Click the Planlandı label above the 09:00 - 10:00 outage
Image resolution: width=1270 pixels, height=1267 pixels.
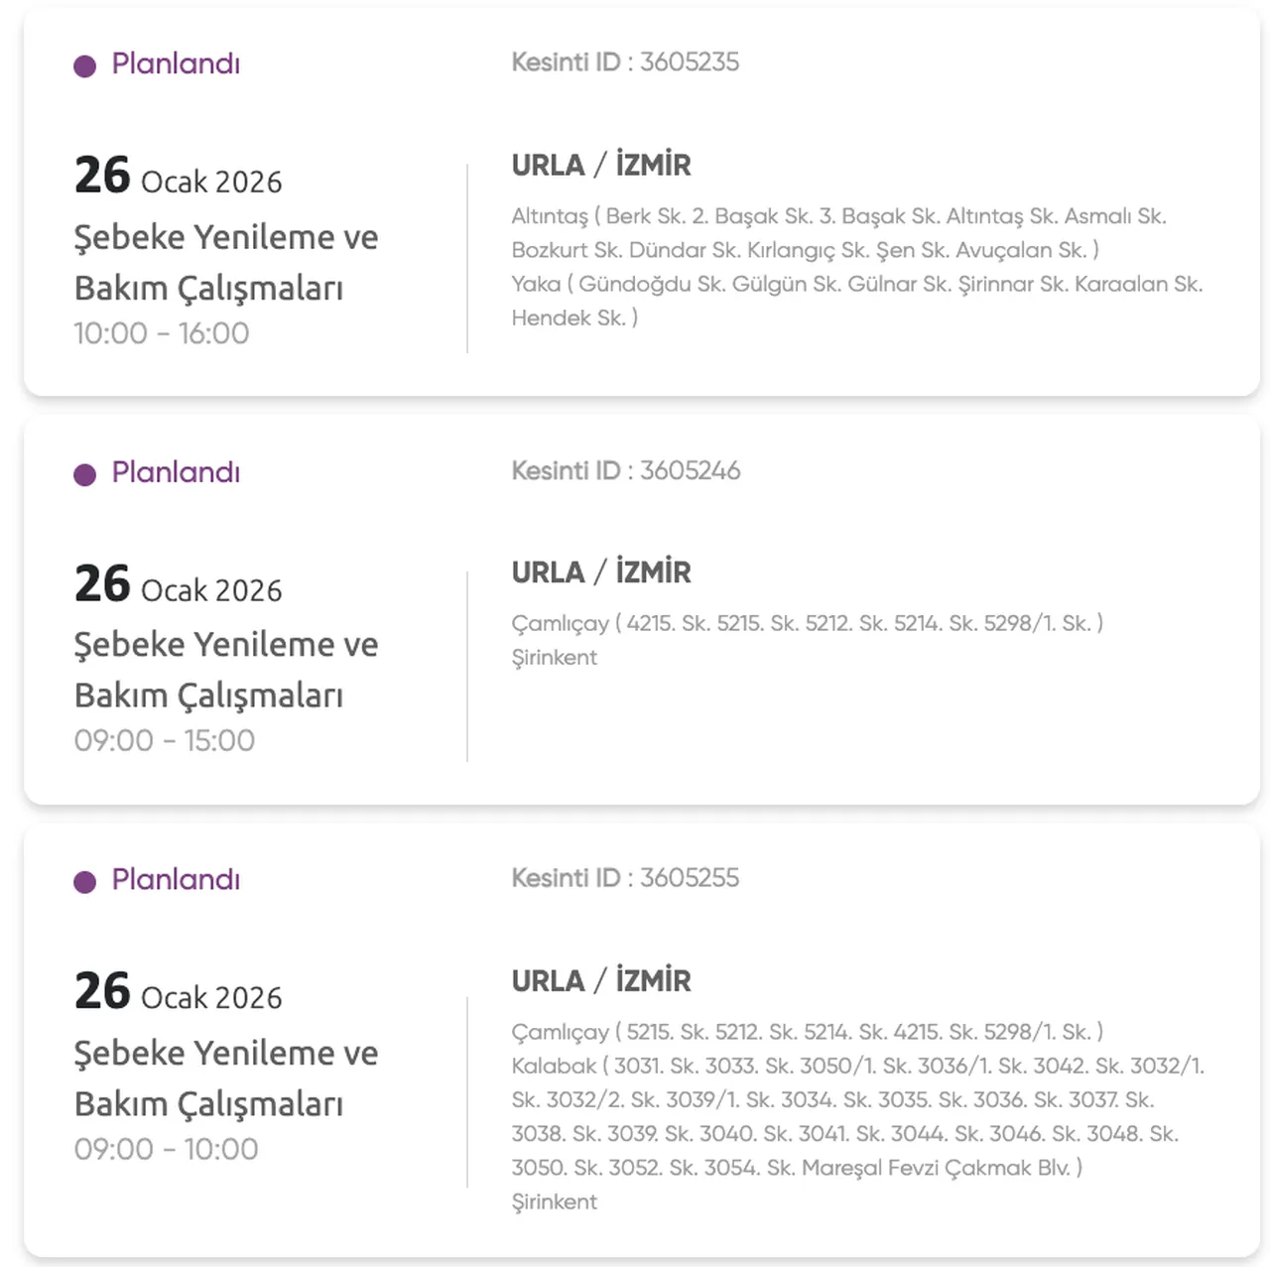[176, 880]
